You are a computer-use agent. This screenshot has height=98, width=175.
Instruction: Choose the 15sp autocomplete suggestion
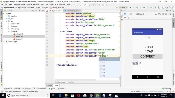click(109, 76)
